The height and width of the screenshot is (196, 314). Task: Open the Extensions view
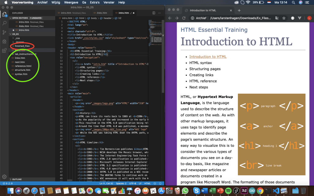coord(4,51)
